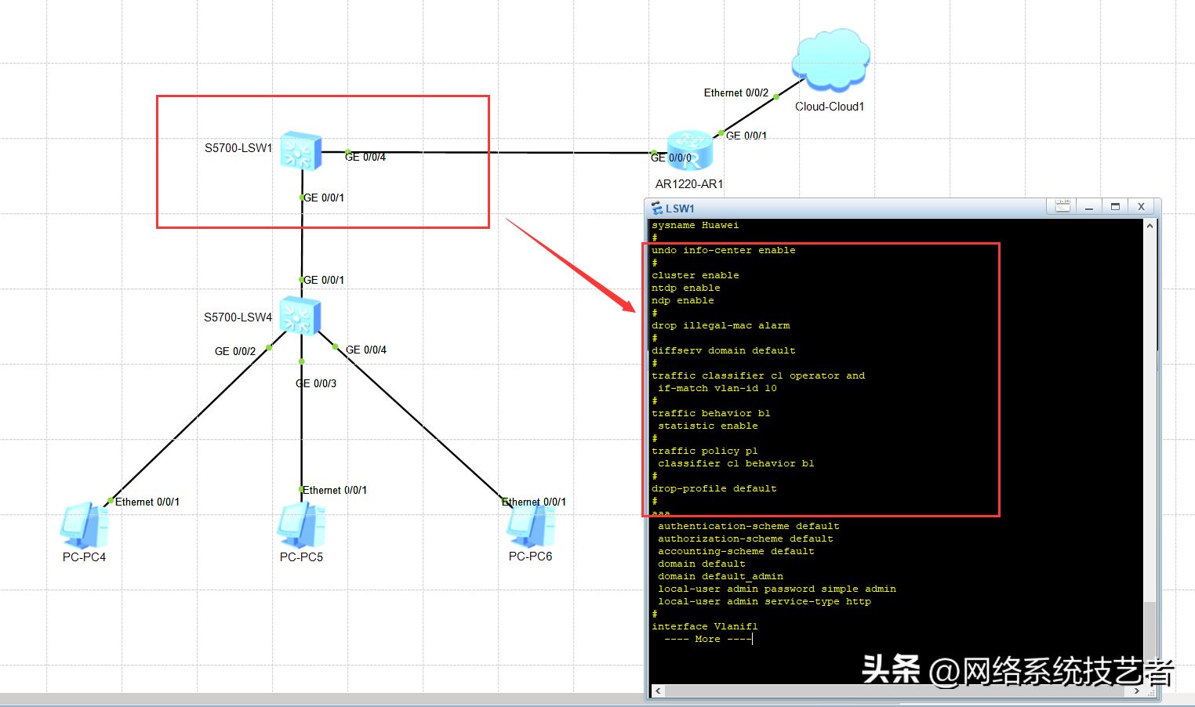This screenshot has height=707, width=1195.
Task: Click the Cloud-Cloud1 label
Action: (x=830, y=107)
